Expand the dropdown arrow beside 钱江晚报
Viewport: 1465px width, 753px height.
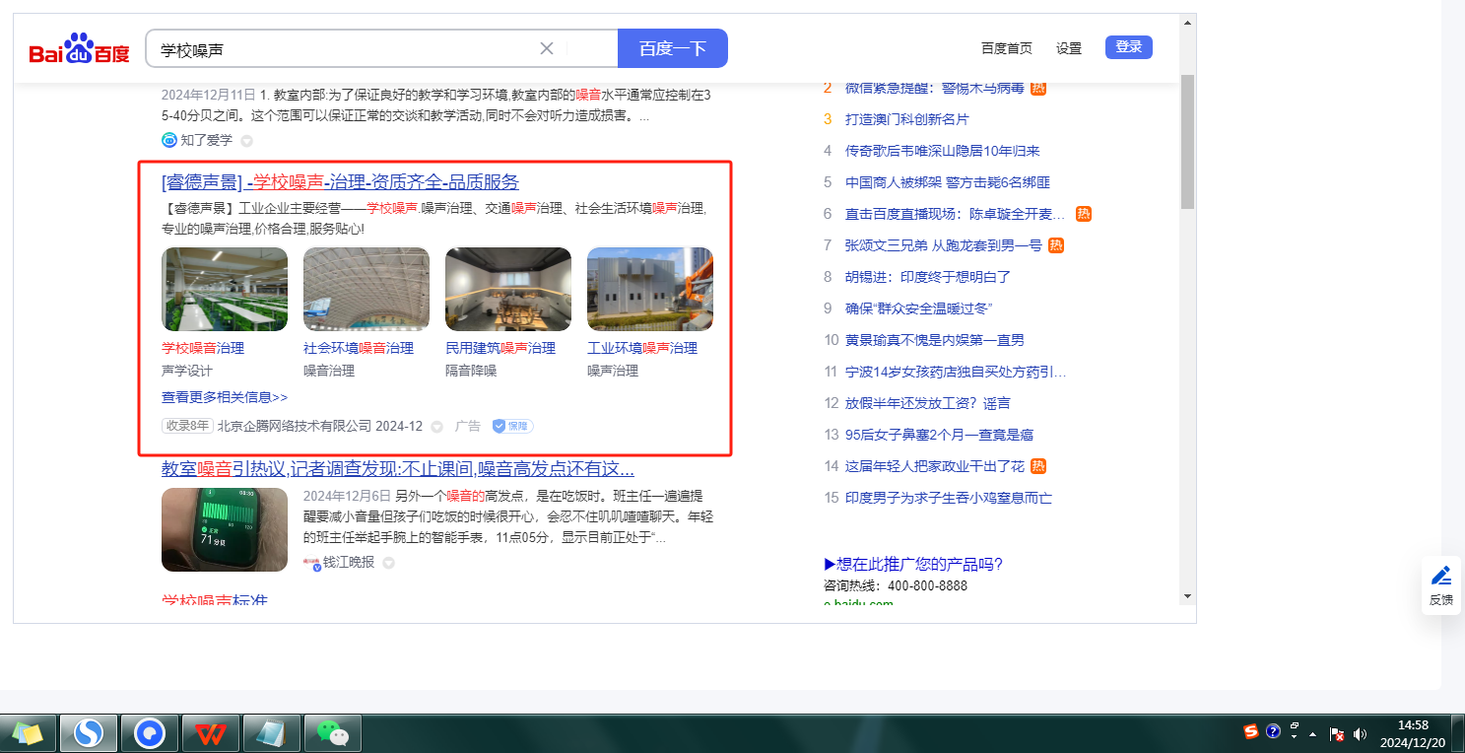(388, 563)
